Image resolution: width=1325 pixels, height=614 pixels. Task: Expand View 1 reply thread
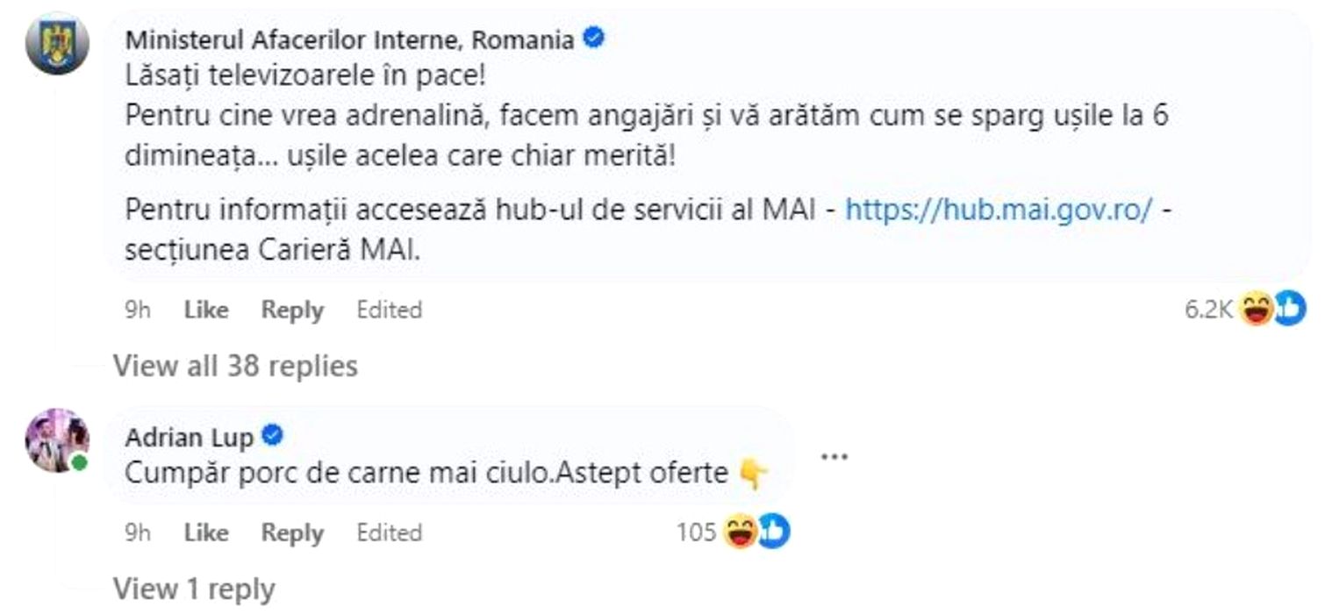point(194,588)
